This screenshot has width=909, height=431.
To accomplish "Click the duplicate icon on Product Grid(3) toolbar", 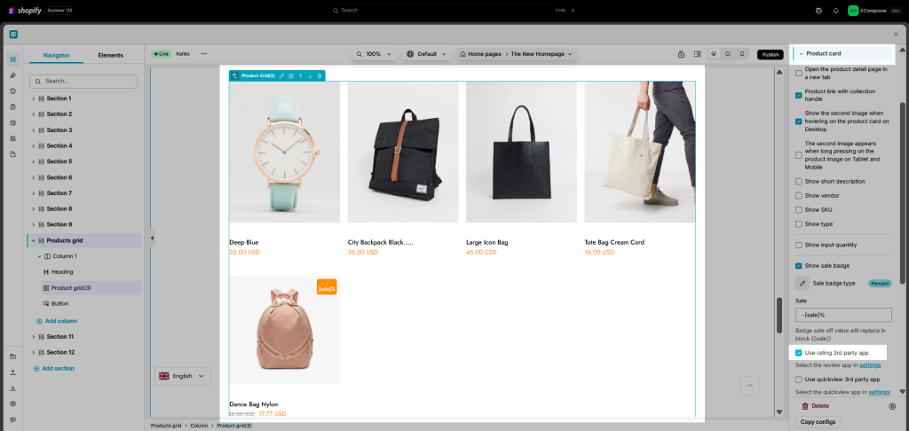I will [x=291, y=76].
